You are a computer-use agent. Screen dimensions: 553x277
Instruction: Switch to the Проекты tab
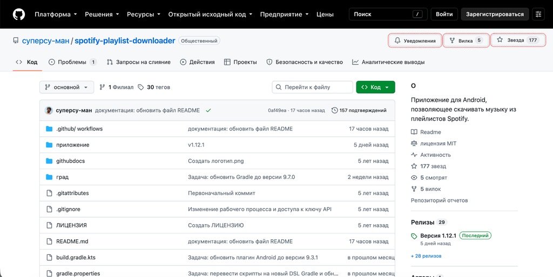(x=240, y=62)
